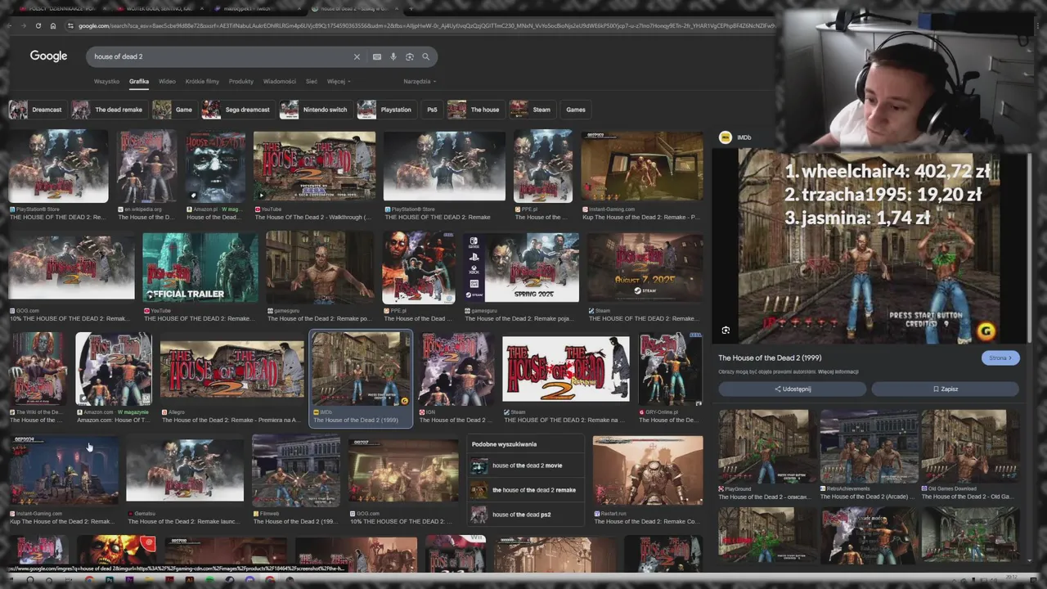Expand the Więcej dropdown
This screenshot has height=589, width=1047.
coord(339,82)
